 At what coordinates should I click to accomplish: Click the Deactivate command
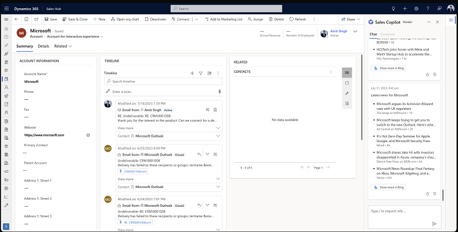click(155, 19)
